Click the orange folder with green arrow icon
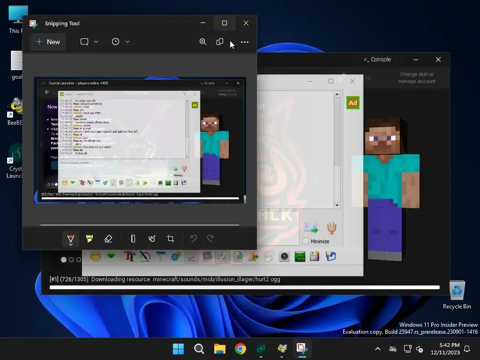The width and height of the screenshot is (480, 360). 254,256
